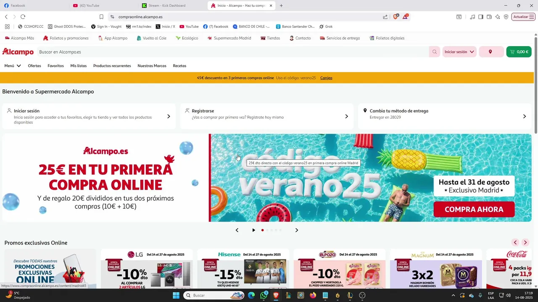Image resolution: width=538 pixels, height=302 pixels.
Task: Open the Leo AI sparkle icon
Action: click(498, 17)
